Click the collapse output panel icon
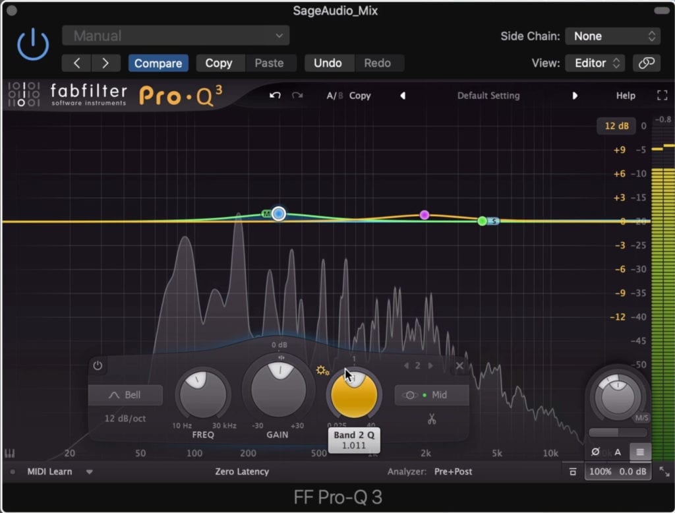This screenshot has width=675, height=513. (573, 472)
